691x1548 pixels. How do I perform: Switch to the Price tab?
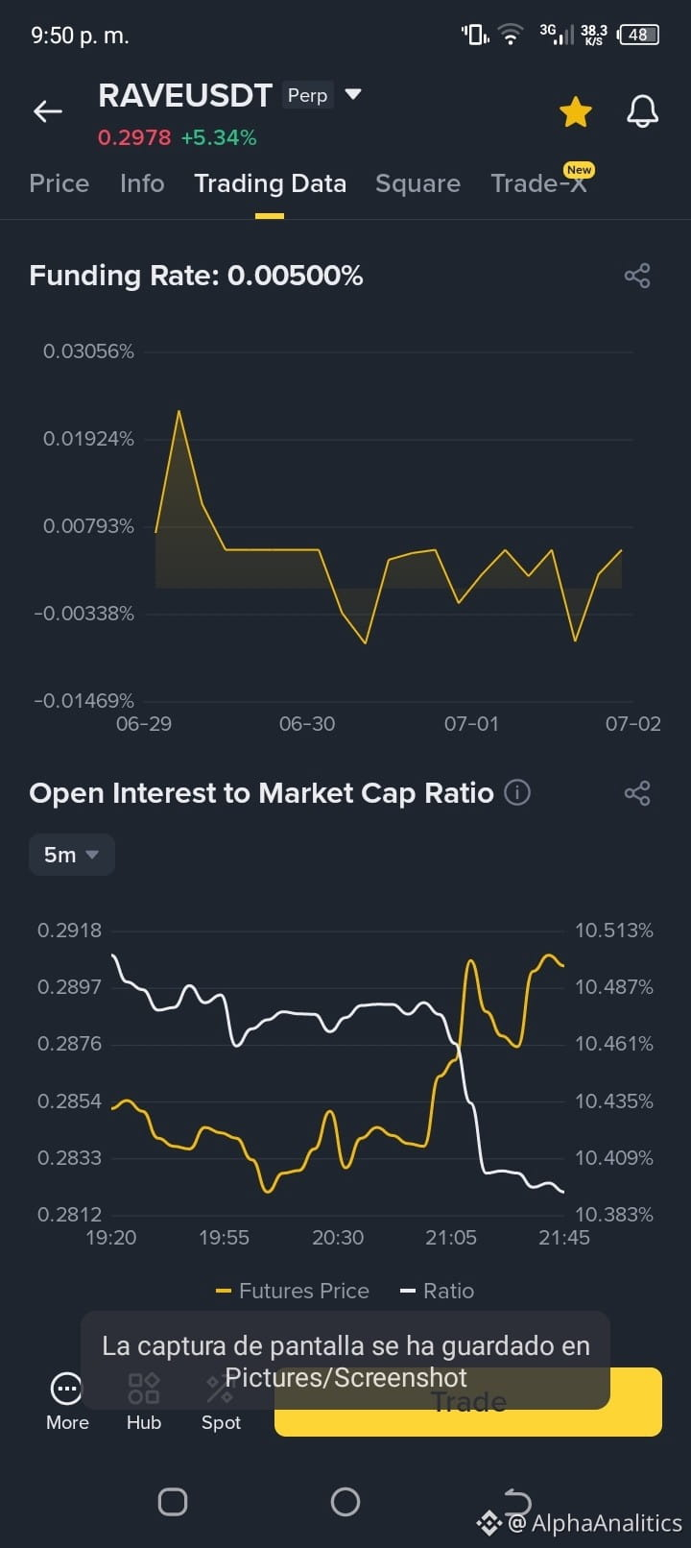59,183
